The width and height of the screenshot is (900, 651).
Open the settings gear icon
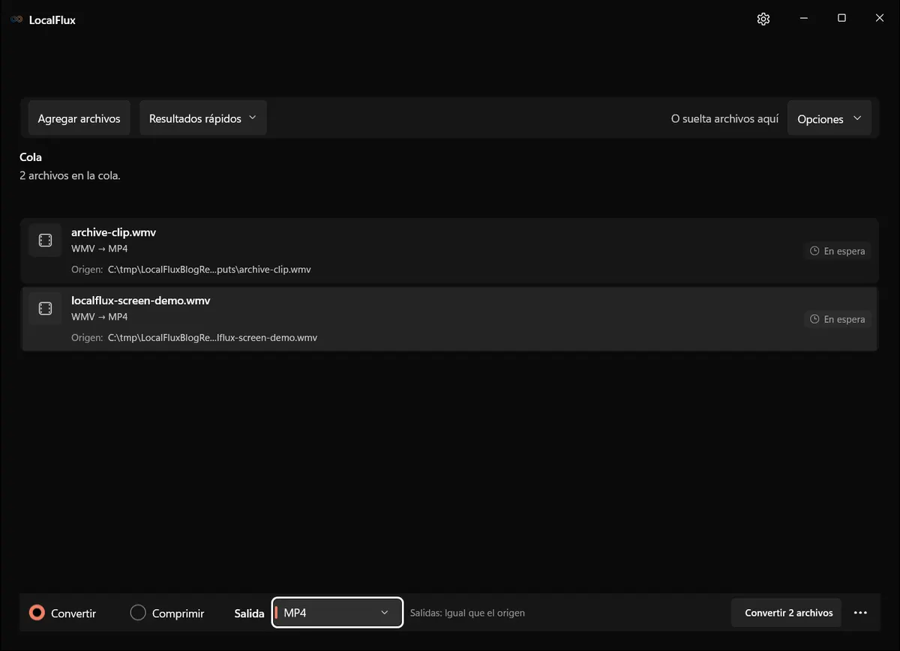[763, 19]
